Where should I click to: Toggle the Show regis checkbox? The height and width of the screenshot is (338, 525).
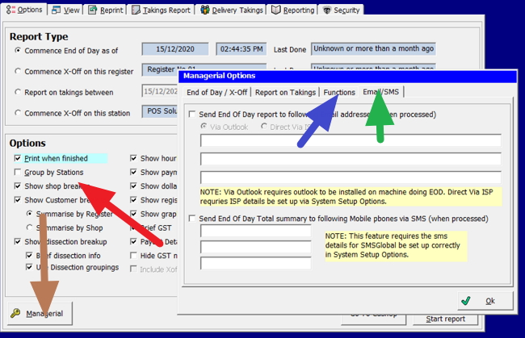(133, 200)
